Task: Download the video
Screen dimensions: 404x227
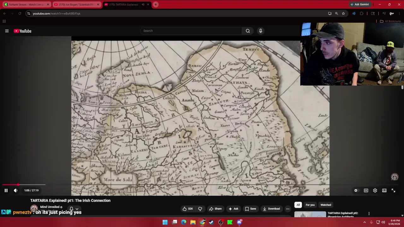Action: [x=271, y=209]
